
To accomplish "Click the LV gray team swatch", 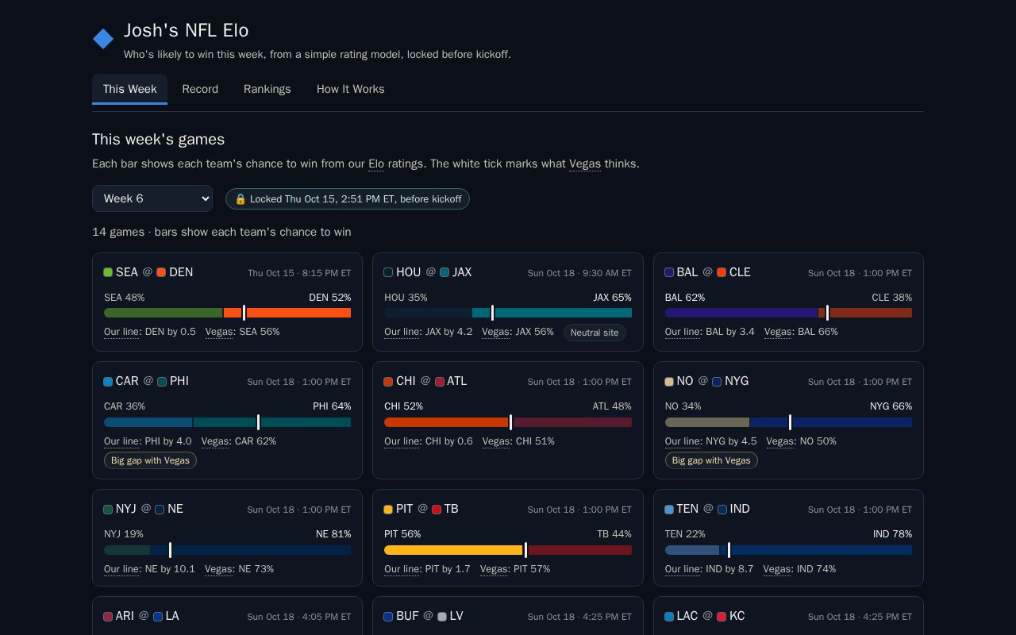I will coord(442,617).
